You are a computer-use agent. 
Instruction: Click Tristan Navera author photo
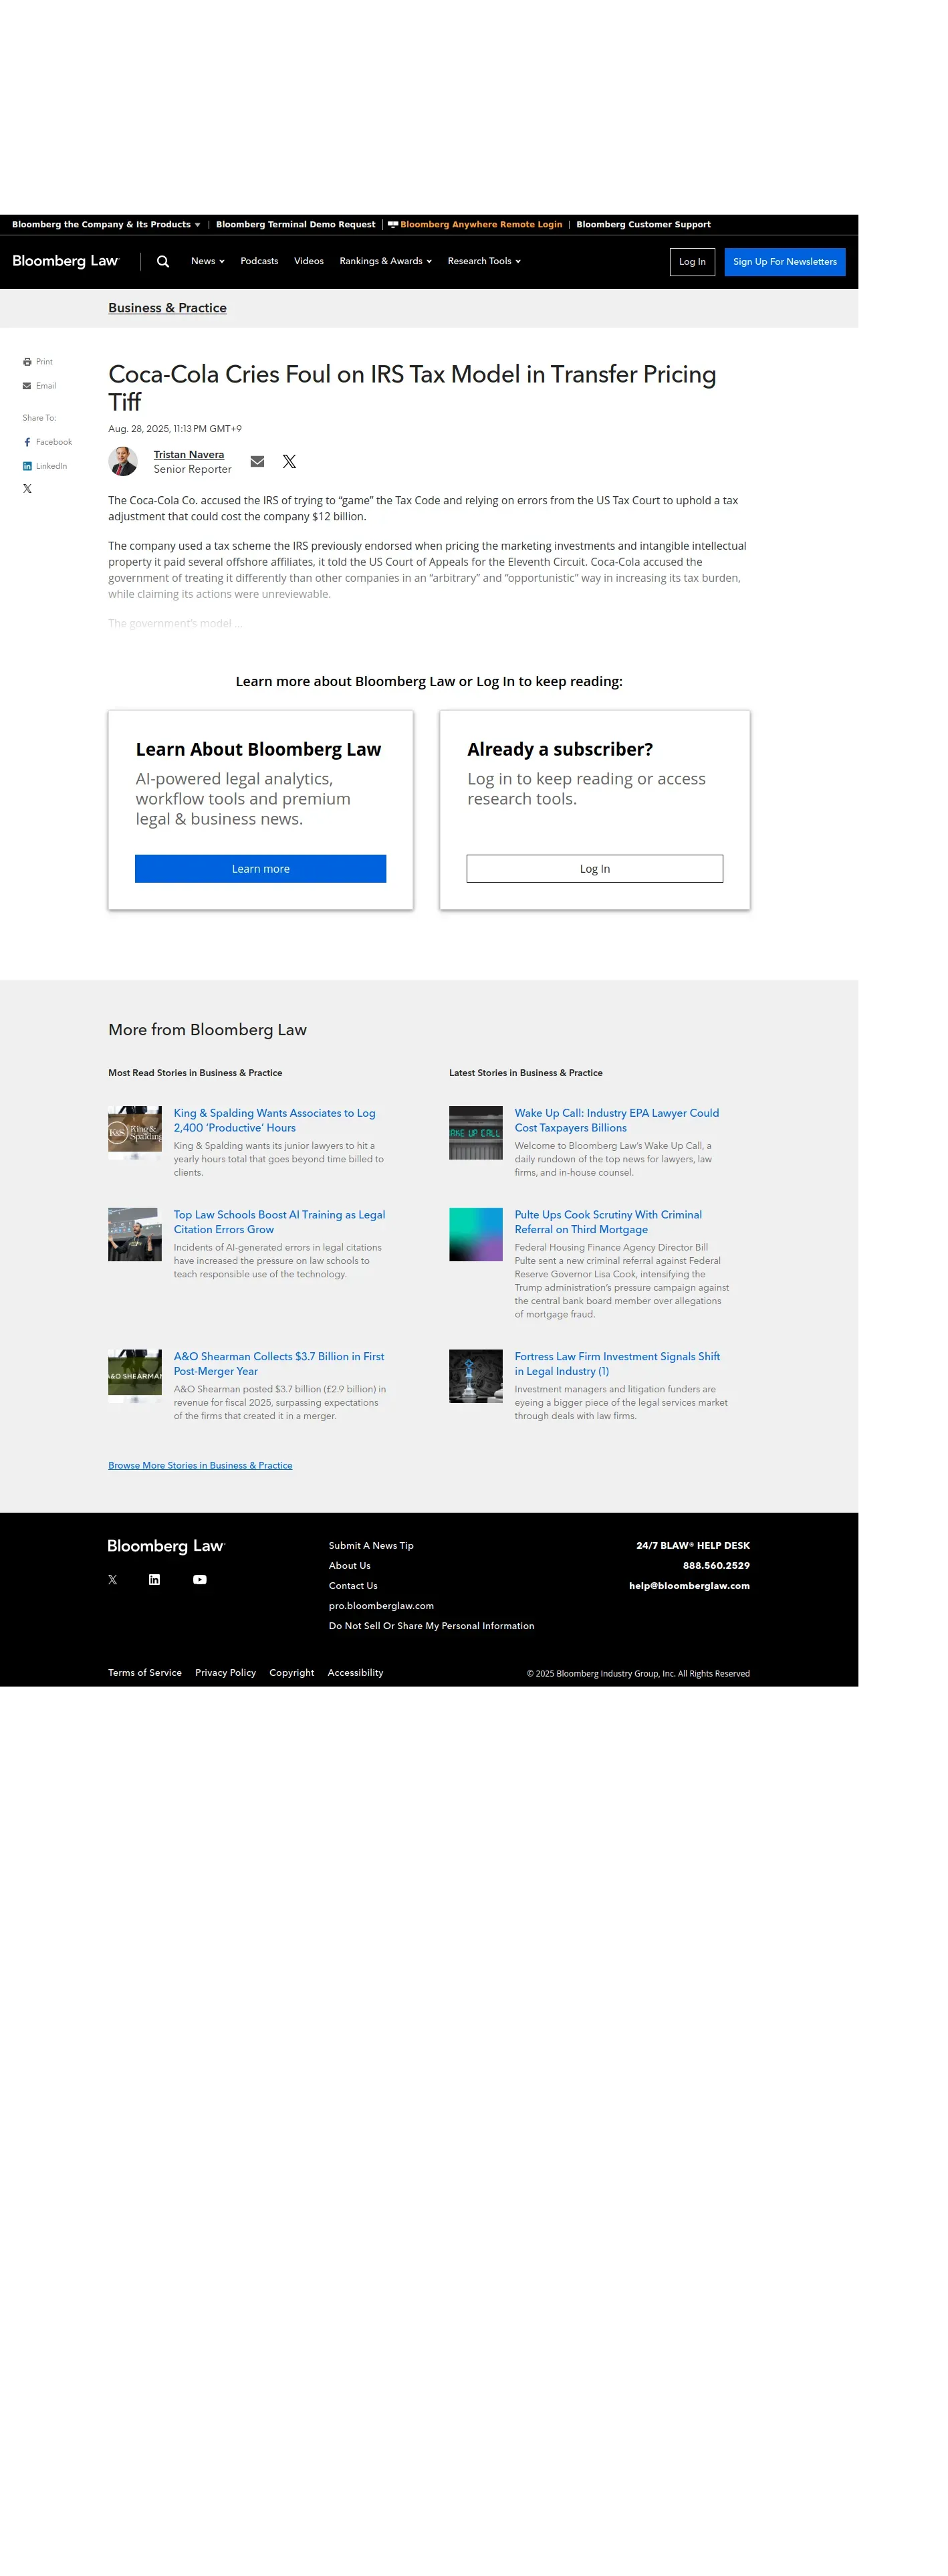123,461
